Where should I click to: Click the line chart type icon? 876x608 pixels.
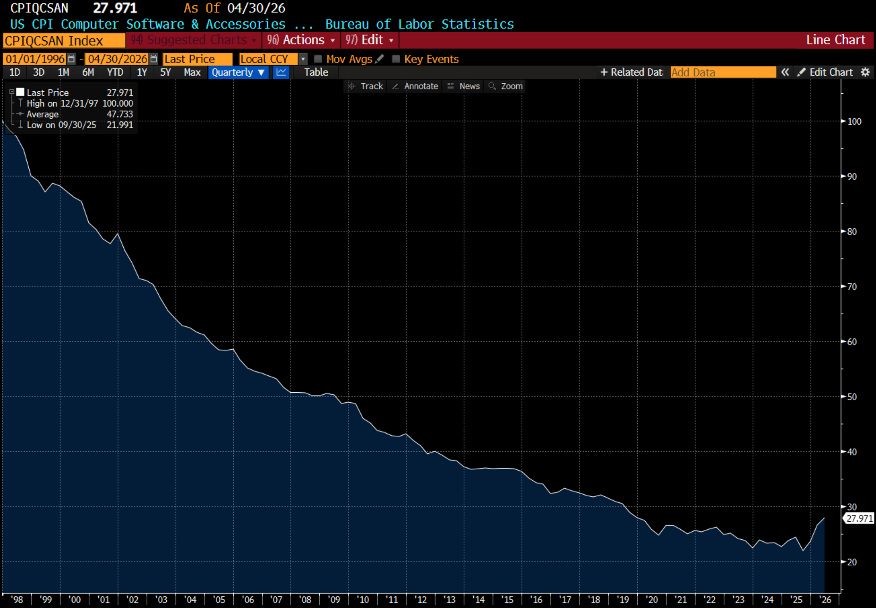281,72
